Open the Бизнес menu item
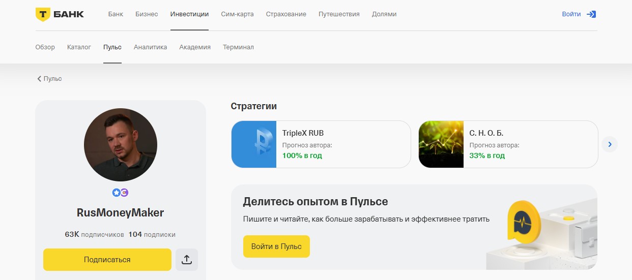The width and height of the screenshot is (632, 280). [x=147, y=14]
